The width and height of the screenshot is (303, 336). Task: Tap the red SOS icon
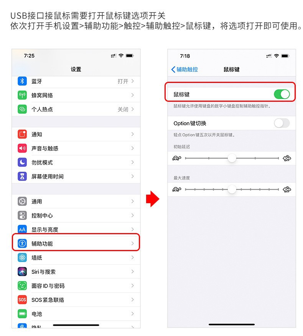[x=22, y=300]
